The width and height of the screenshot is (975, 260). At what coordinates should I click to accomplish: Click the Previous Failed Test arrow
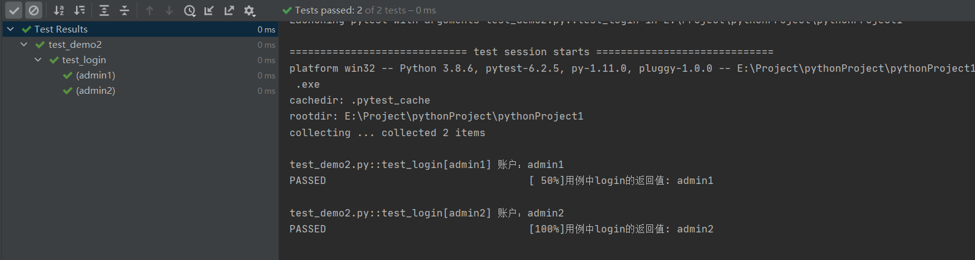pyautogui.click(x=150, y=10)
